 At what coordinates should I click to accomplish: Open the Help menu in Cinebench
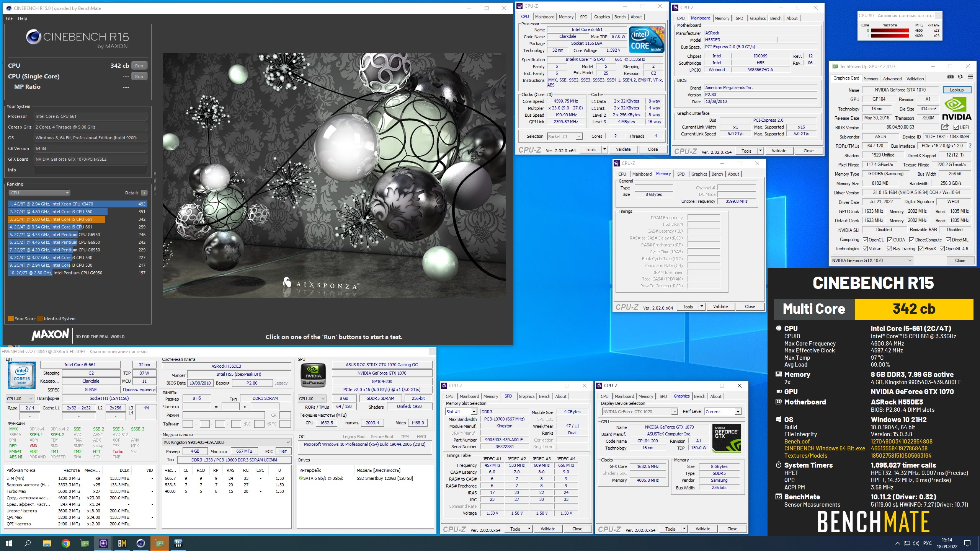click(x=23, y=18)
